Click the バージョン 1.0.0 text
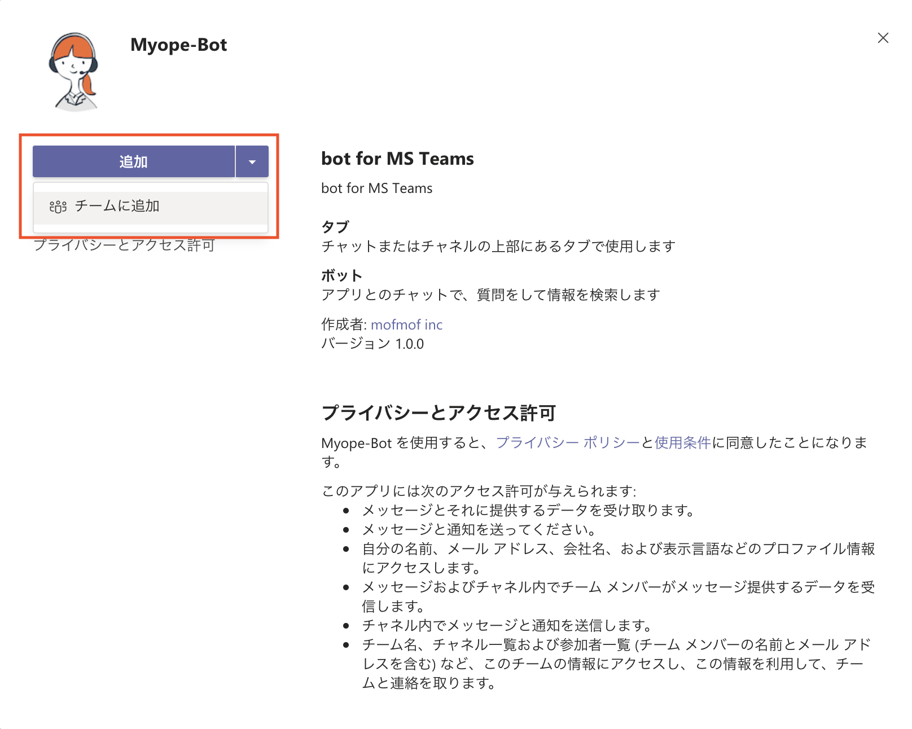This screenshot has width=912, height=729. [x=372, y=344]
